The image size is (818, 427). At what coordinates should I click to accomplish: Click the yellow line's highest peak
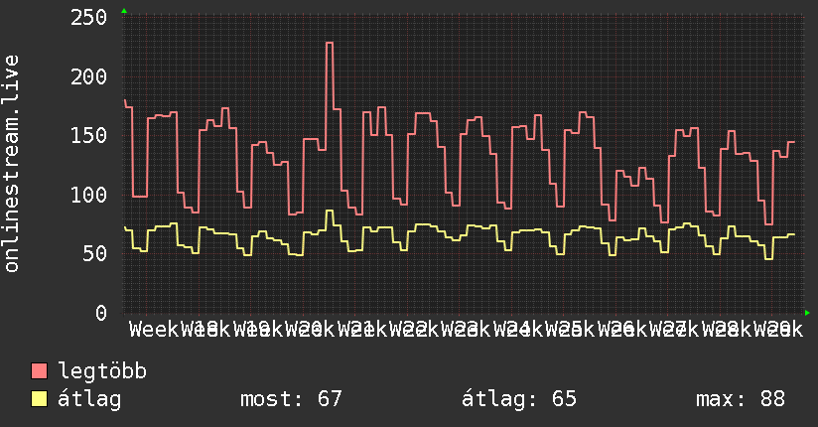pyautogui.click(x=330, y=211)
